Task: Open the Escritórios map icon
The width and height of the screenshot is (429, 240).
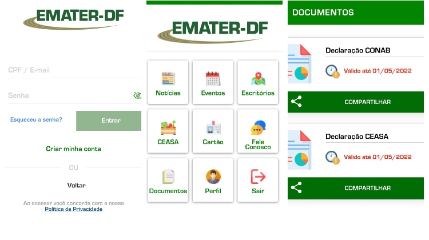Action: tap(258, 79)
